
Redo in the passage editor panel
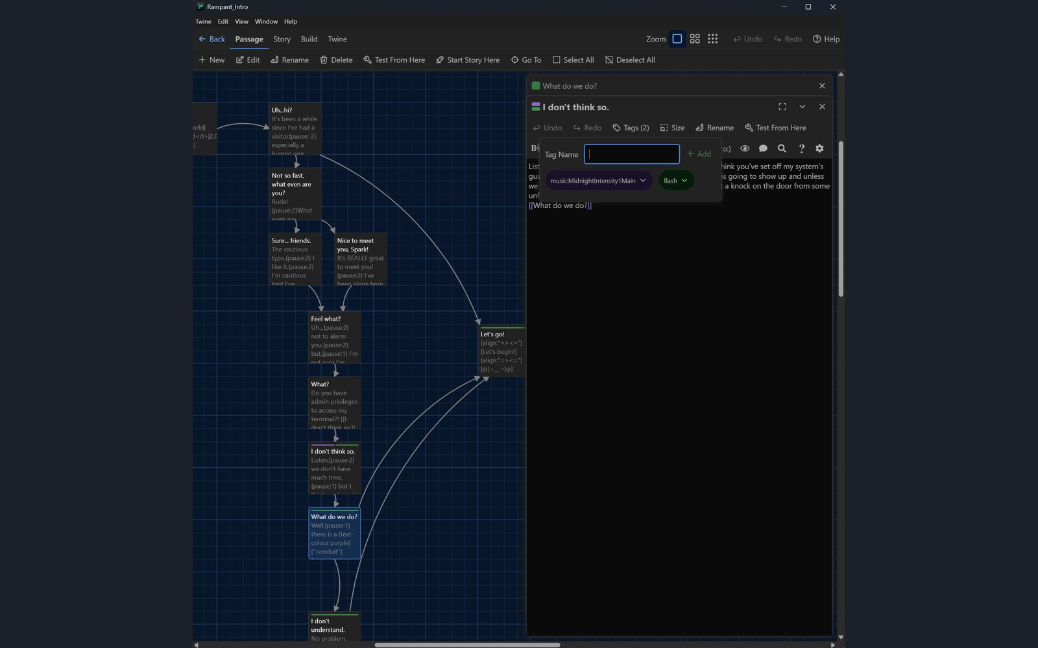click(x=587, y=128)
